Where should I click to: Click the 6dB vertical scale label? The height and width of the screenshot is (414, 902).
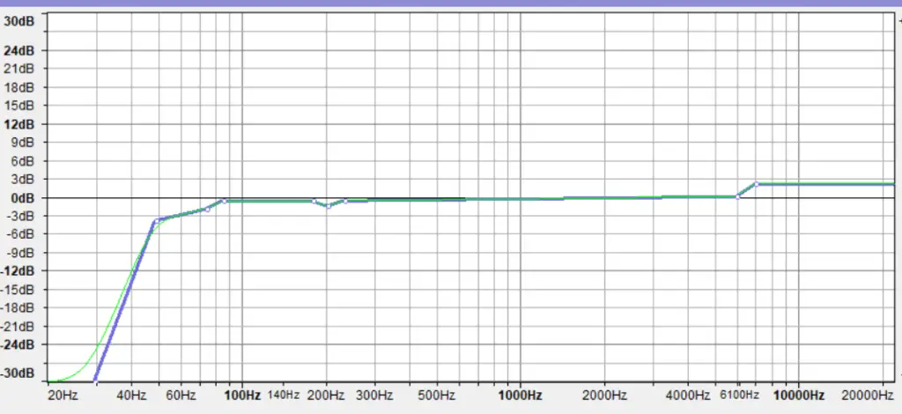(21, 161)
